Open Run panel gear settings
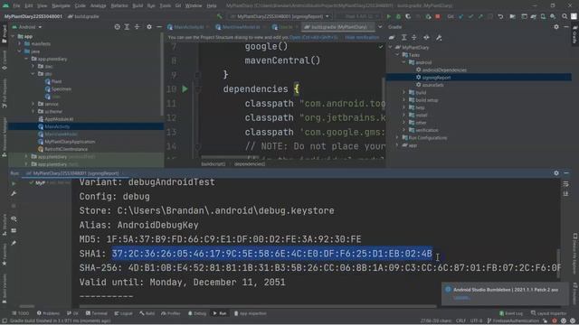 [x=556, y=172]
